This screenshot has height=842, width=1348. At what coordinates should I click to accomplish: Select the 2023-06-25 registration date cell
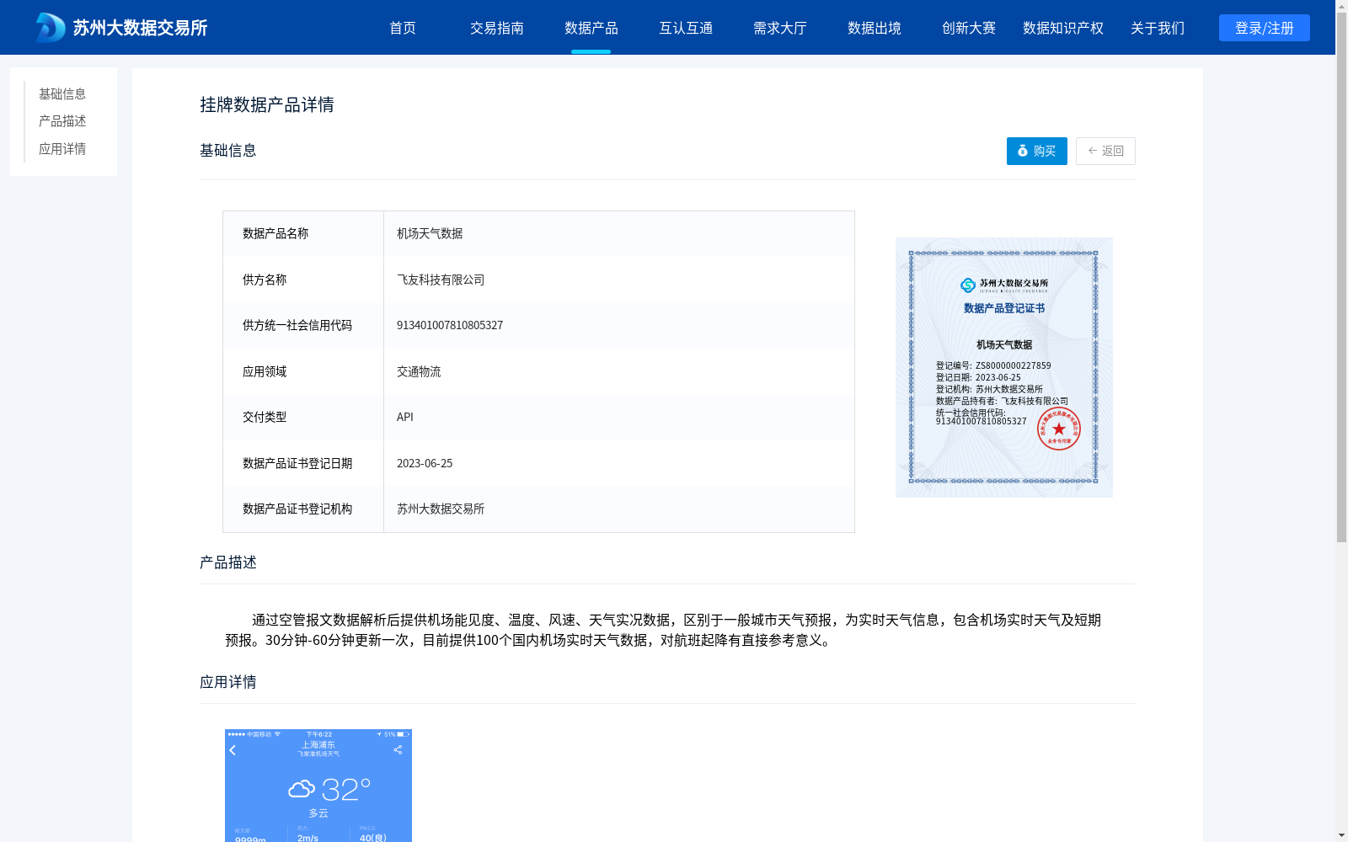coord(619,463)
